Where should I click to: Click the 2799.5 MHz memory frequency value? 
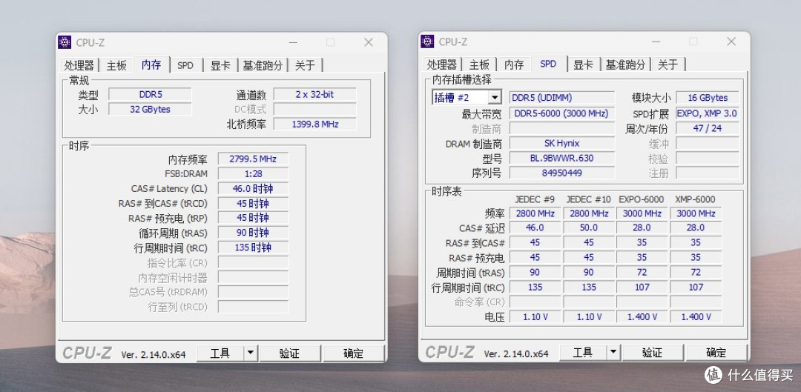[253, 159]
